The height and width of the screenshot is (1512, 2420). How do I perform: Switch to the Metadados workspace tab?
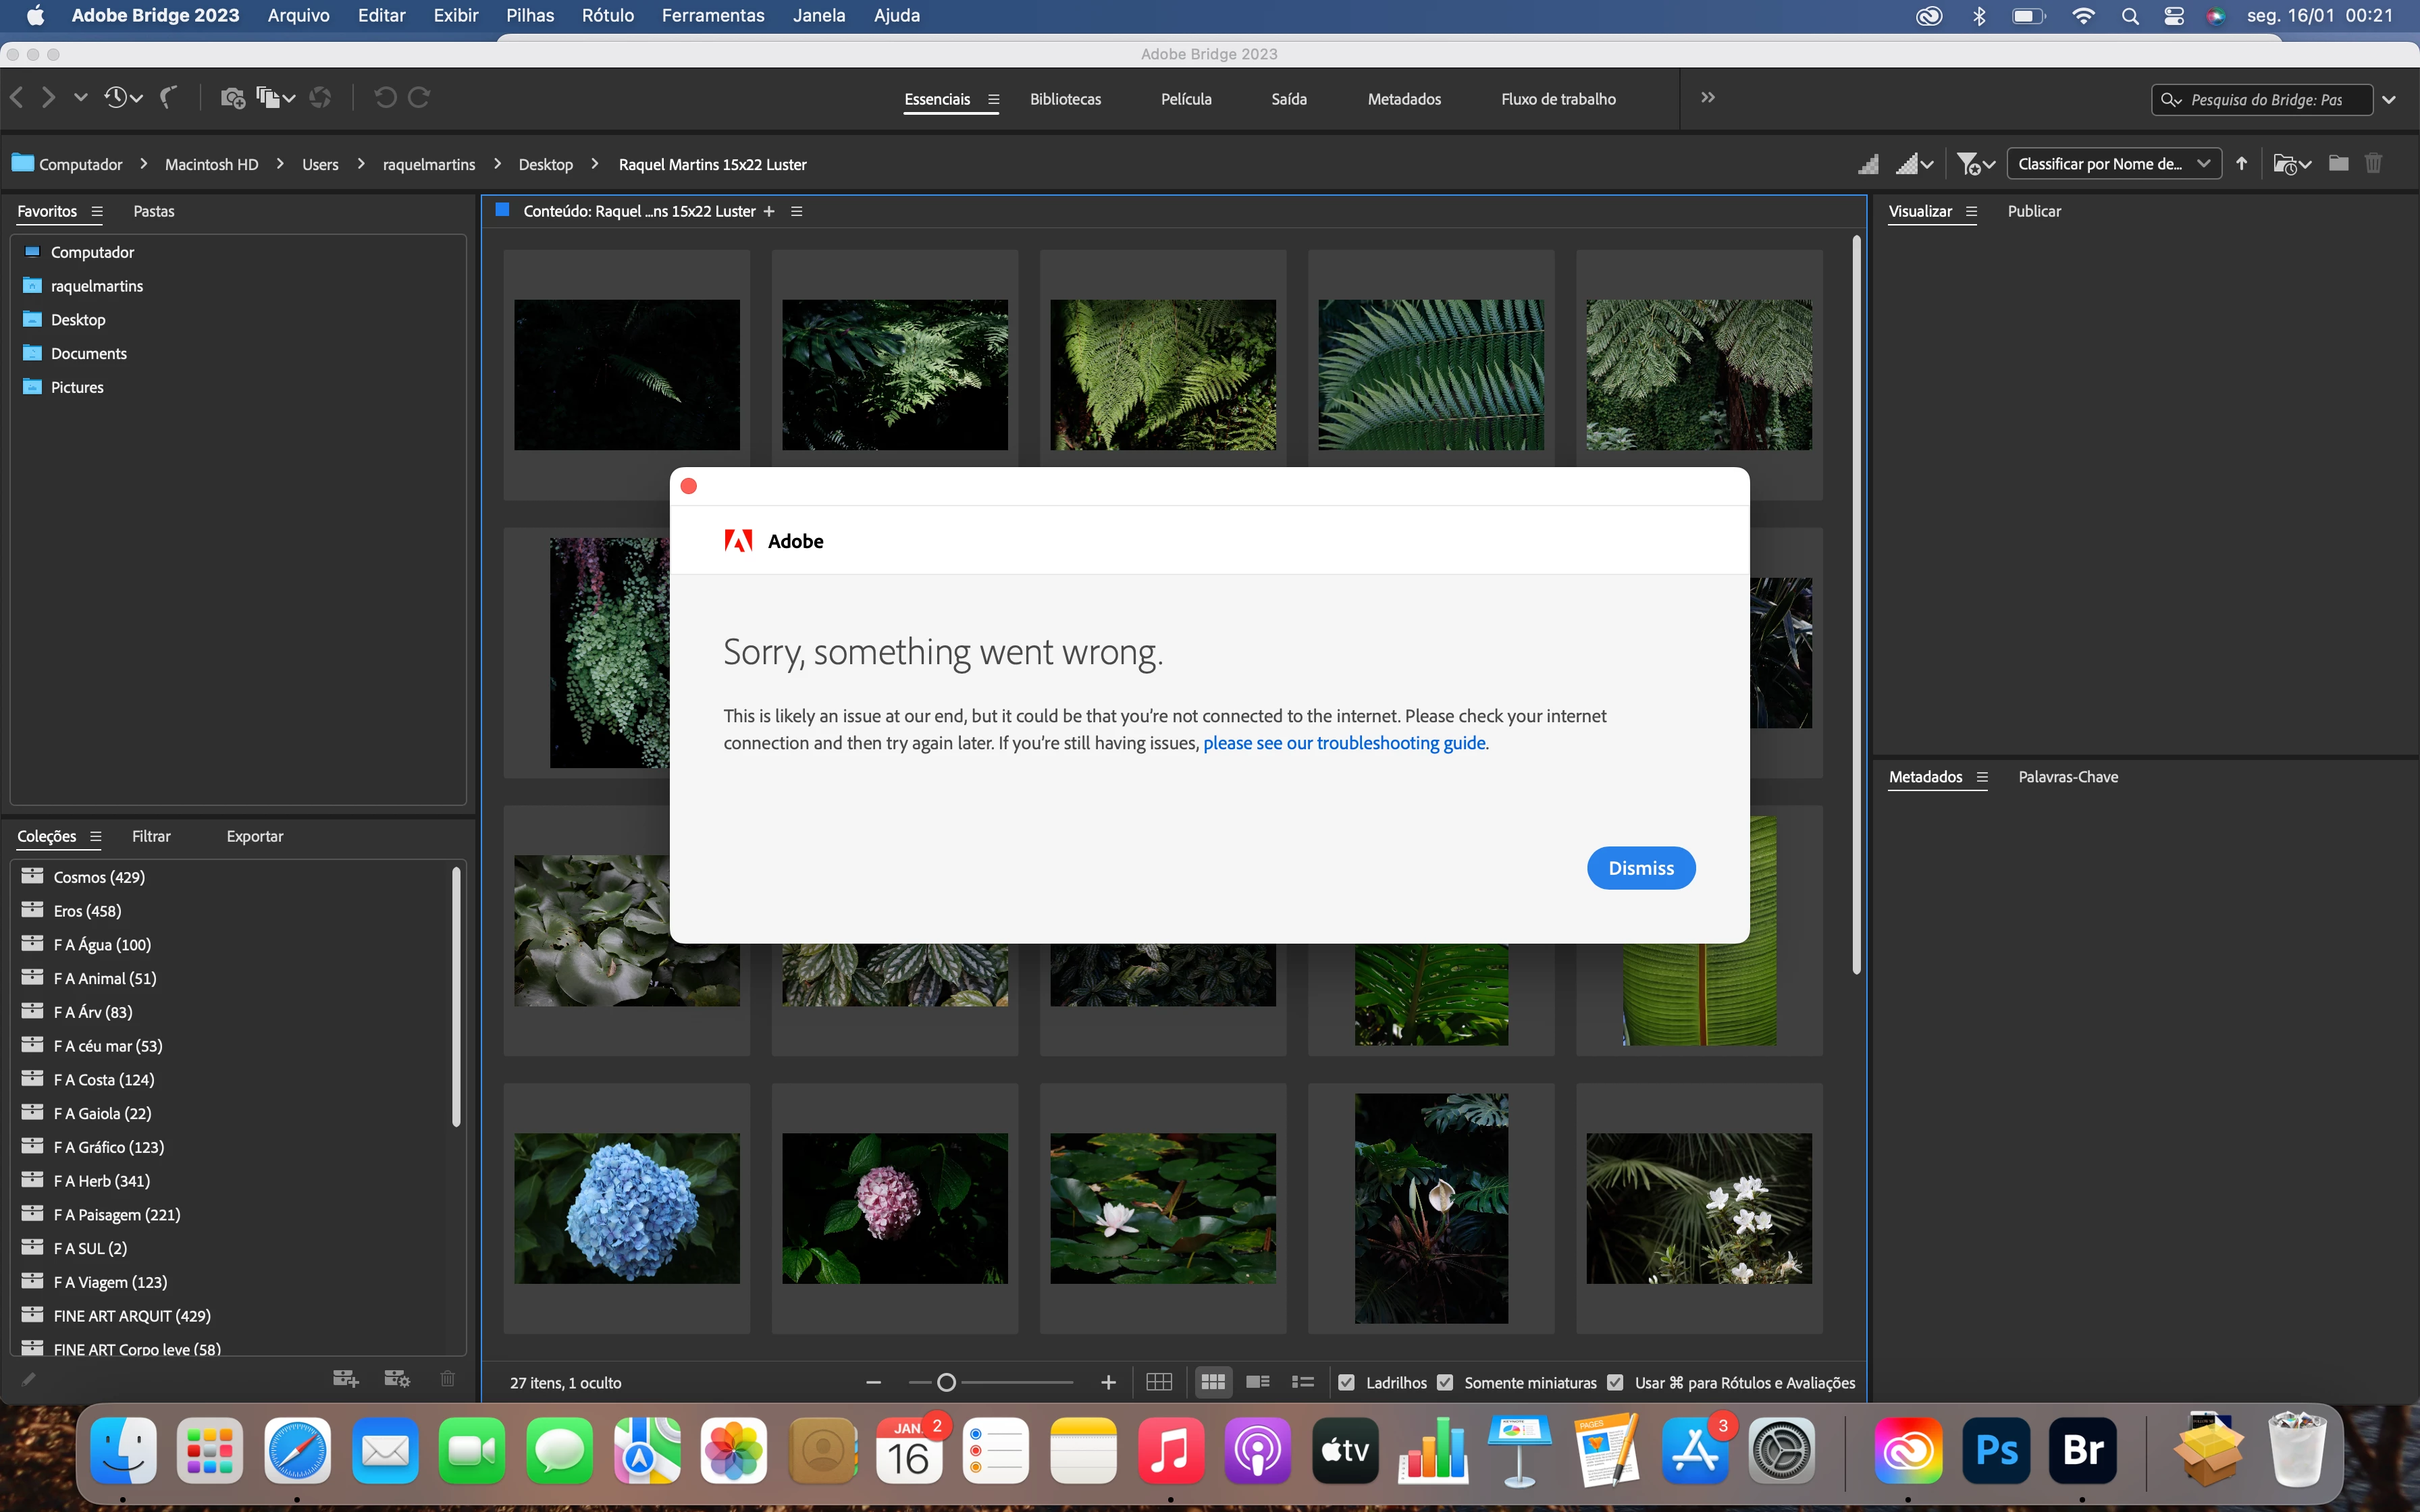pos(1404,99)
